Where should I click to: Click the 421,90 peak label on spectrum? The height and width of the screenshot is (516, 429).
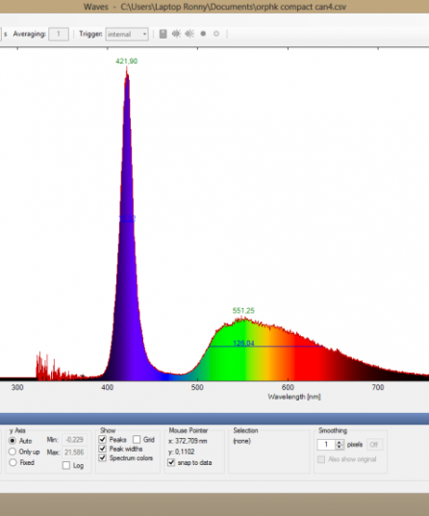(127, 62)
